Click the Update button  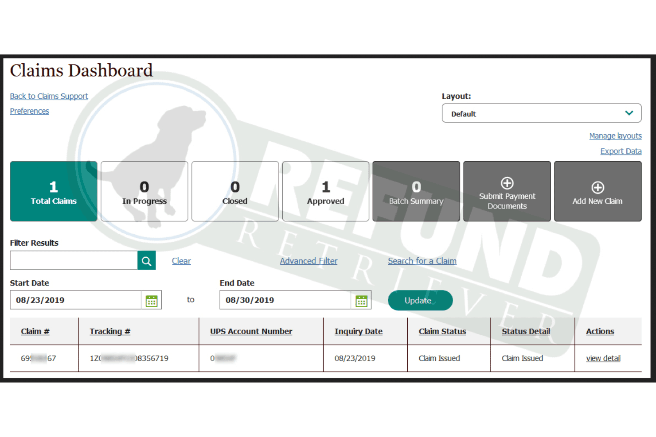[x=420, y=301]
